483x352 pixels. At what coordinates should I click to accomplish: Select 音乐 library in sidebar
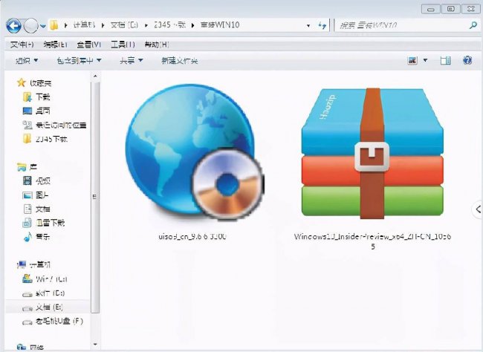pos(36,237)
